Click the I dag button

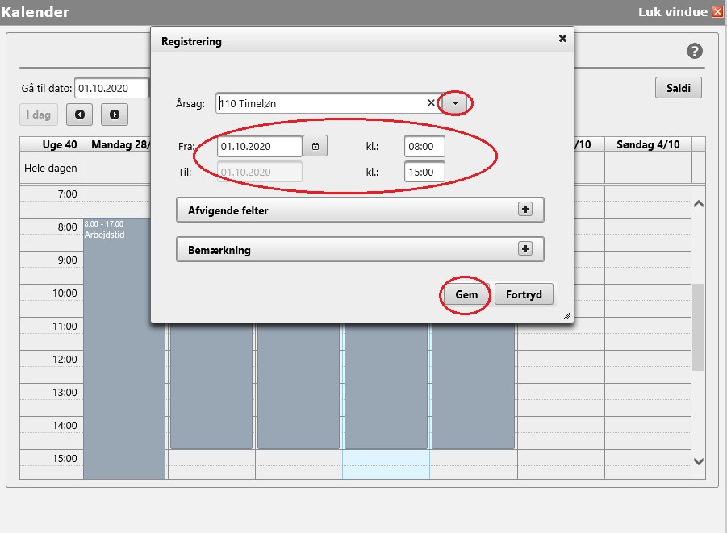coord(39,115)
